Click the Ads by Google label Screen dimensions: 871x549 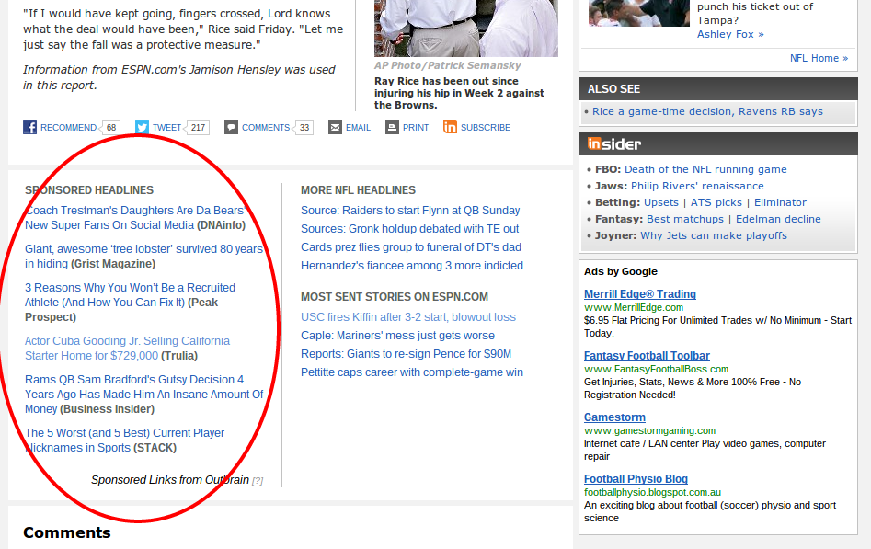pos(621,271)
